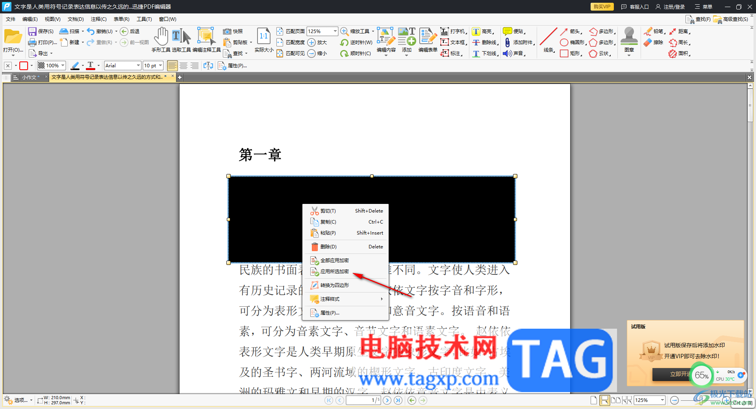
Task: Set actual size with the 1:1 icon
Action: pyautogui.click(x=264, y=36)
